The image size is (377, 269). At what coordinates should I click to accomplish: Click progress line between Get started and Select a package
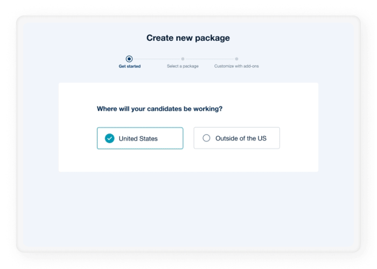157,59
